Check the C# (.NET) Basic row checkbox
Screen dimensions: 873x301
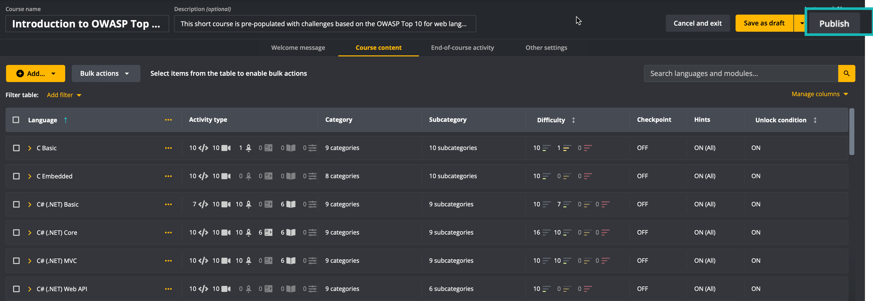tap(16, 204)
